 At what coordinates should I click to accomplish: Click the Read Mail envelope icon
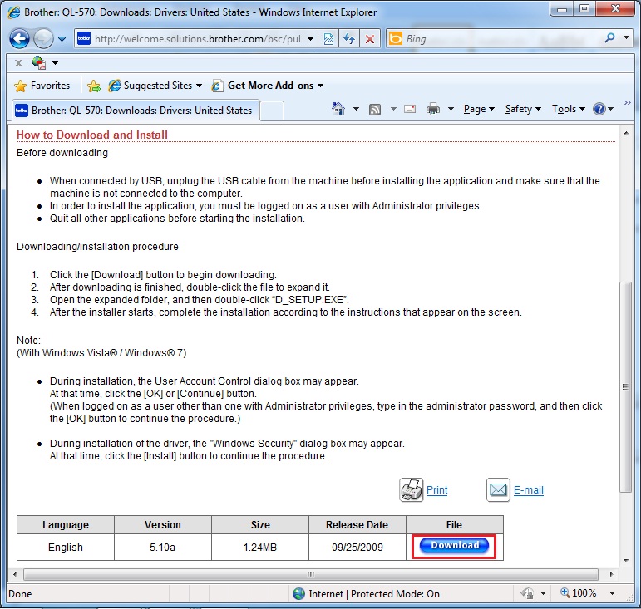[x=410, y=109]
